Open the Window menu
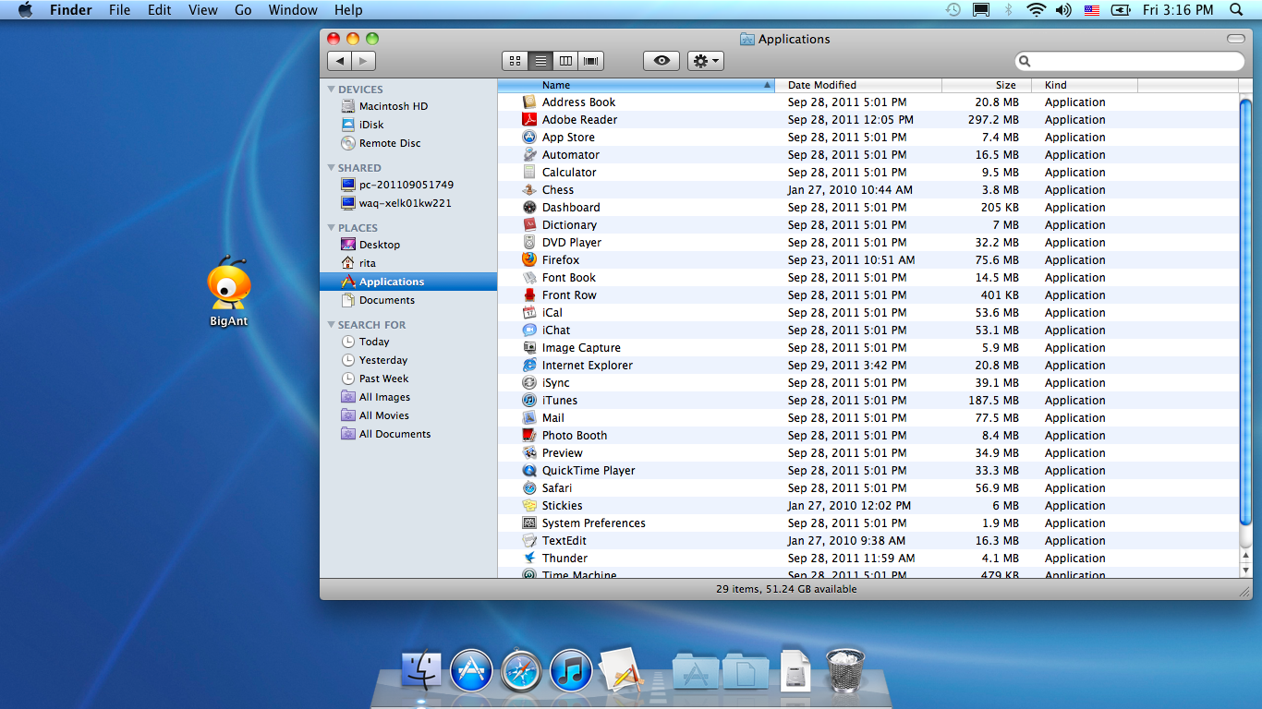Image resolution: width=1262 pixels, height=709 pixels. 292,10
